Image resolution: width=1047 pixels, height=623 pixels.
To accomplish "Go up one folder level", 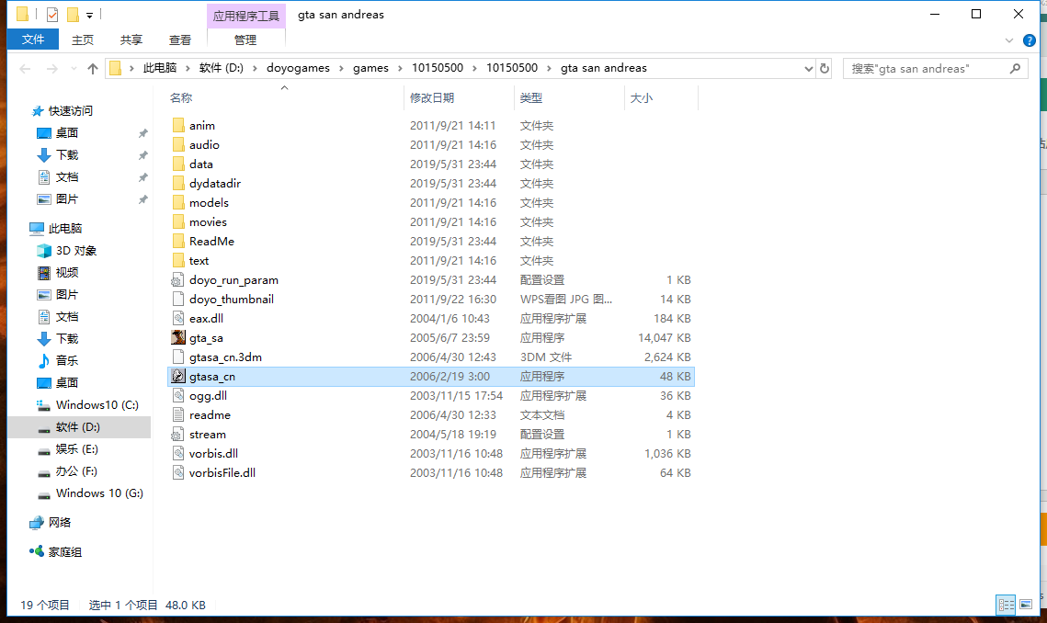I will coord(93,68).
